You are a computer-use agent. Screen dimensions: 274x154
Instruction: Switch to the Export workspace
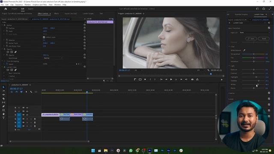[x=30, y=9]
